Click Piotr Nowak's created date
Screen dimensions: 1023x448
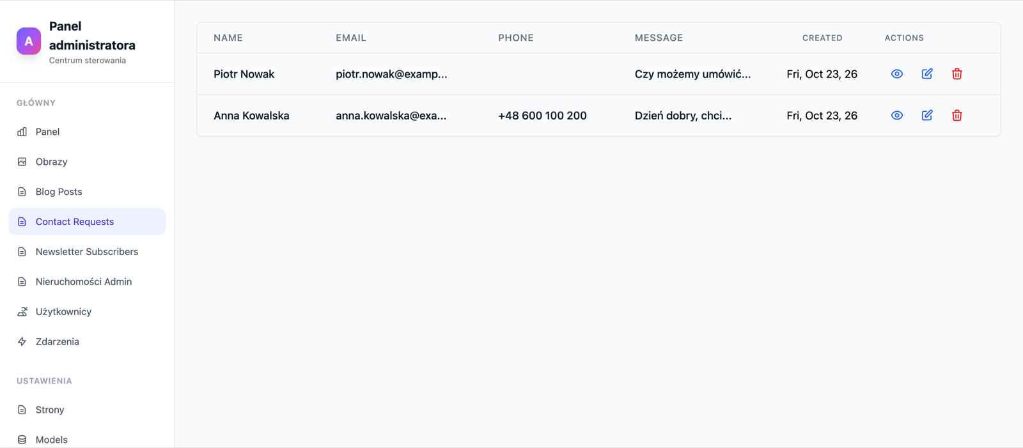tap(822, 74)
